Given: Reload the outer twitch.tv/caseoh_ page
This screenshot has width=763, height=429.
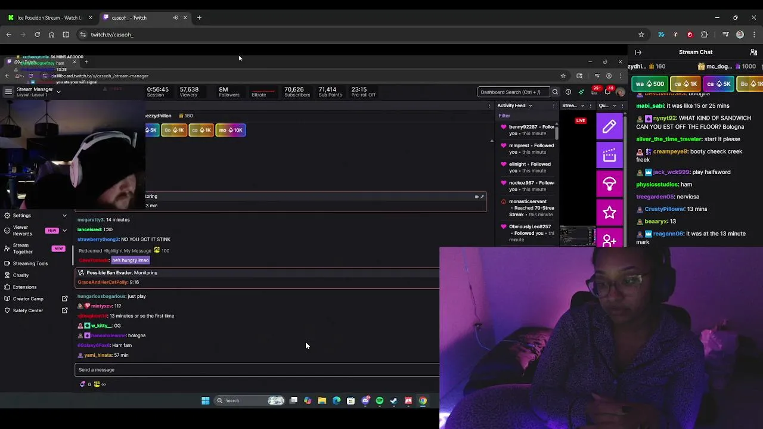Looking at the screenshot, I should point(37,35).
